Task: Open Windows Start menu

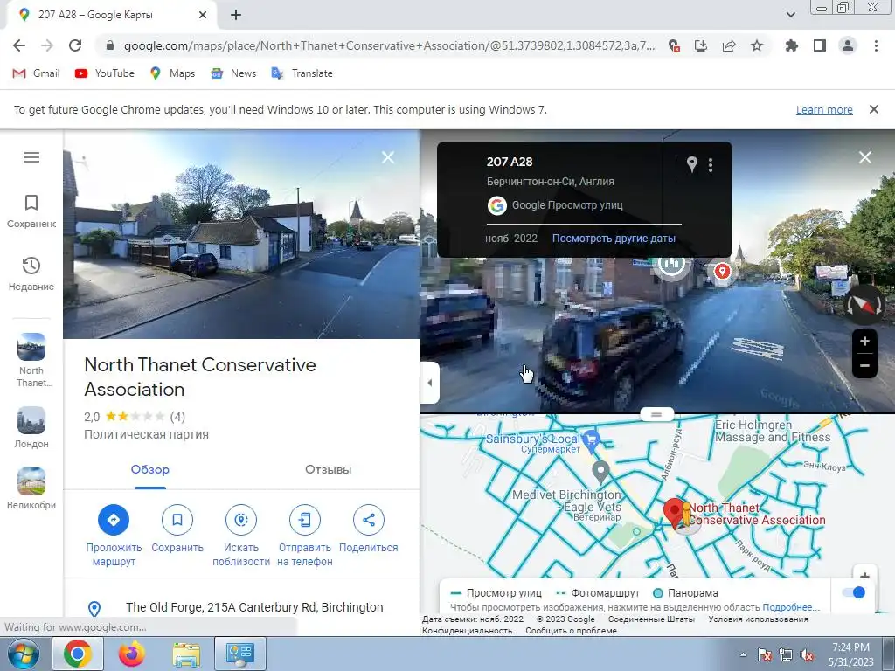Action: [24, 654]
